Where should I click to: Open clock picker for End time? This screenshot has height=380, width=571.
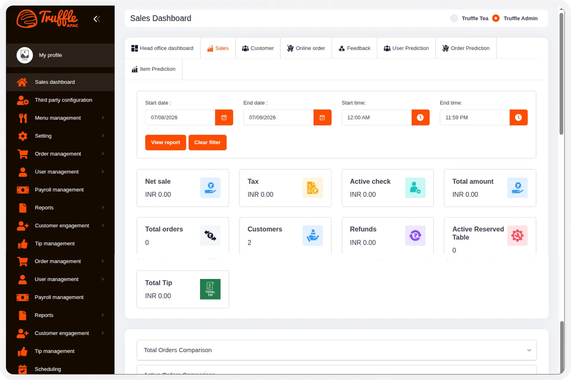click(x=519, y=118)
